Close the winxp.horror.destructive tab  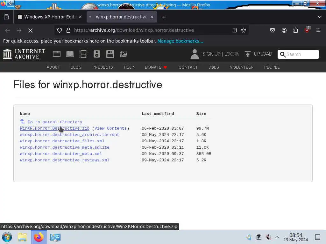click(x=152, y=17)
